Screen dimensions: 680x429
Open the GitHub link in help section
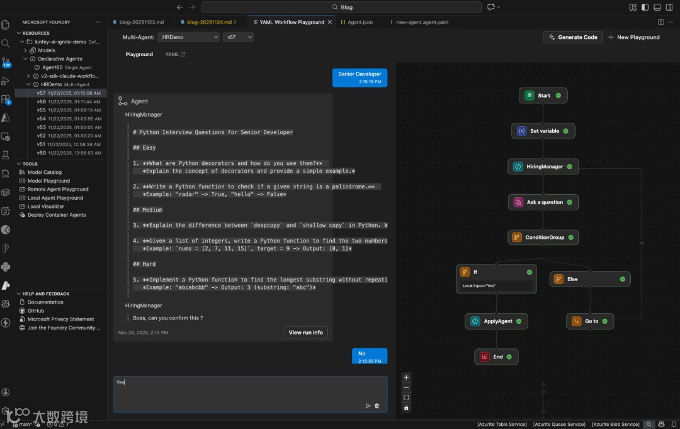click(36, 311)
